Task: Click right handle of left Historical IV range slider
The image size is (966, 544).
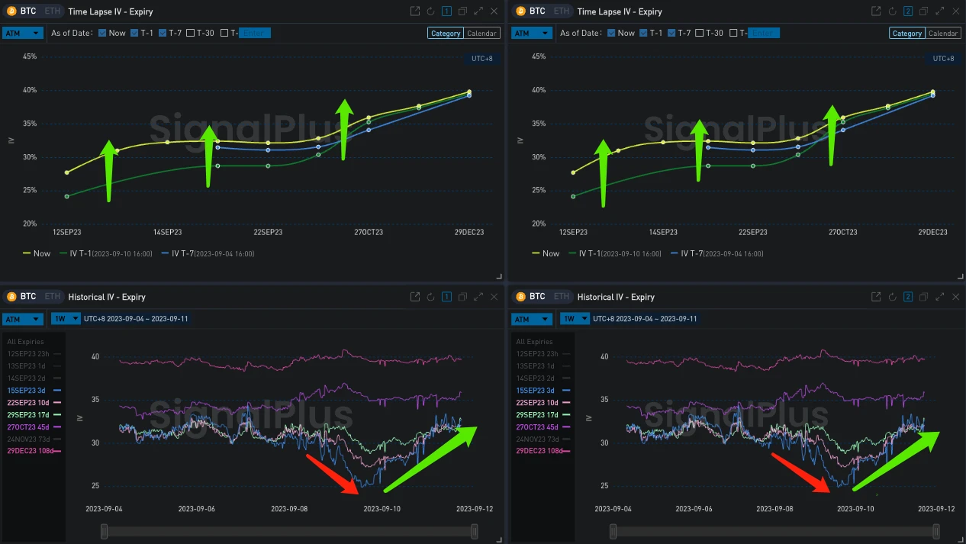Action: (474, 531)
